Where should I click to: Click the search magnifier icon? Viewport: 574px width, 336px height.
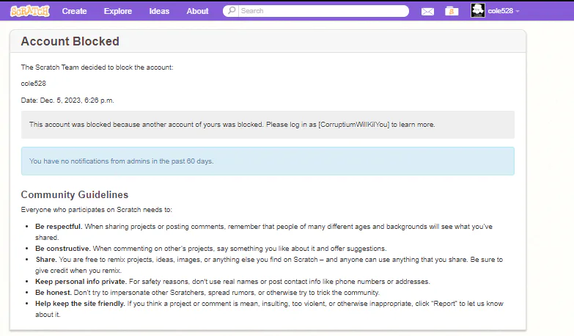pyautogui.click(x=232, y=10)
